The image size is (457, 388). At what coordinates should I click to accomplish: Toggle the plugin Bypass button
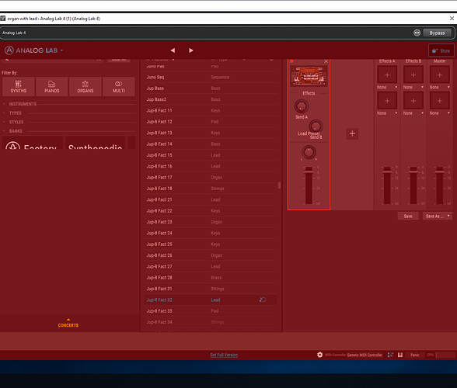pos(437,33)
